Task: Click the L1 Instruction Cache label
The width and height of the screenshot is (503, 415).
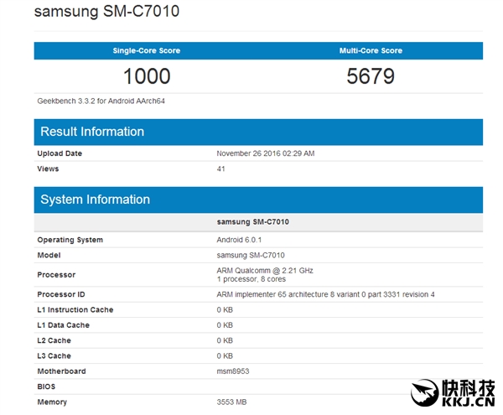Action: (75, 310)
